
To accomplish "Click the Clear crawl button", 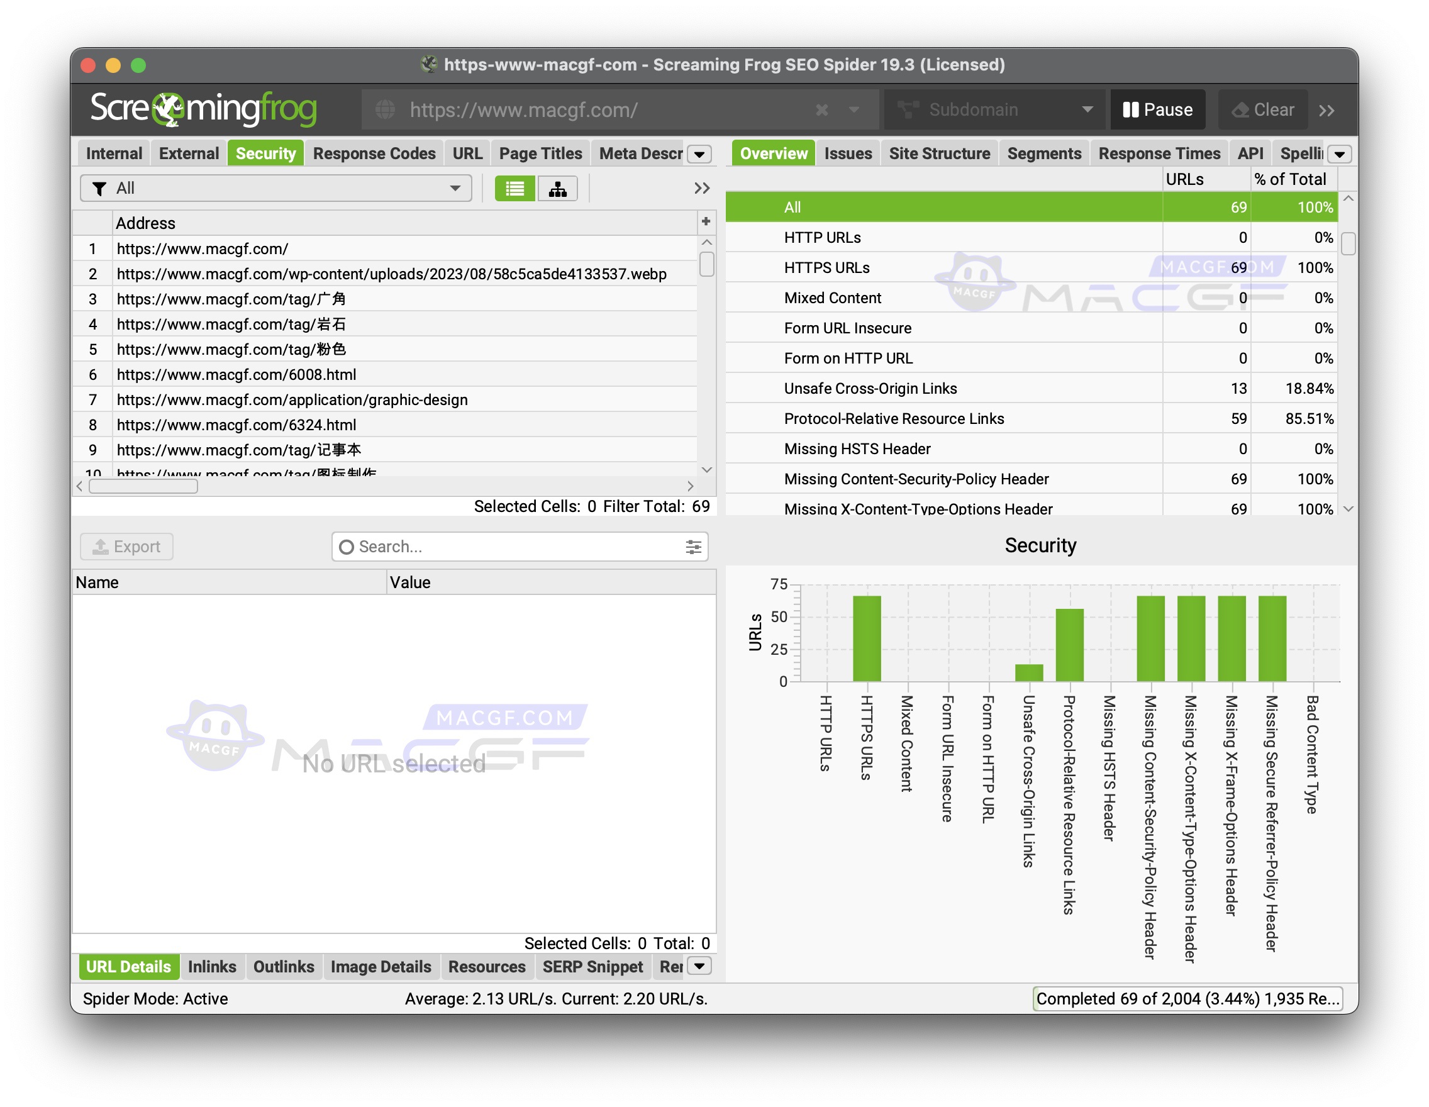I will (x=1262, y=109).
